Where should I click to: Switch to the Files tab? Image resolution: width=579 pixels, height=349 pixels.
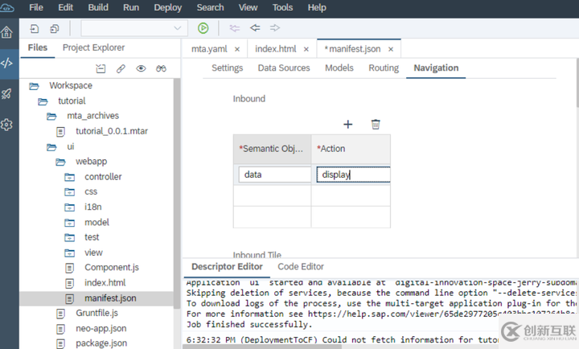pos(38,47)
